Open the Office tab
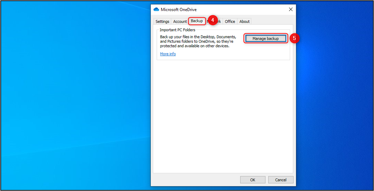 230,21
